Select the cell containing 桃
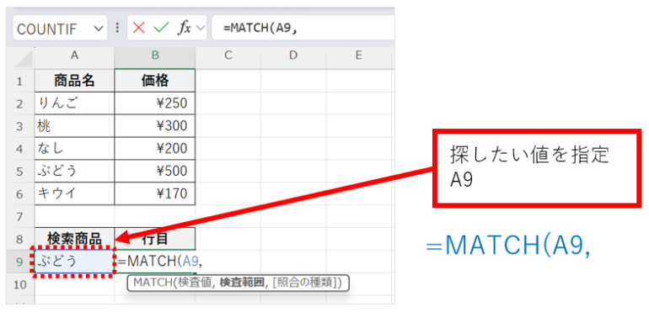This screenshot has height=312, width=649. [x=74, y=126]
